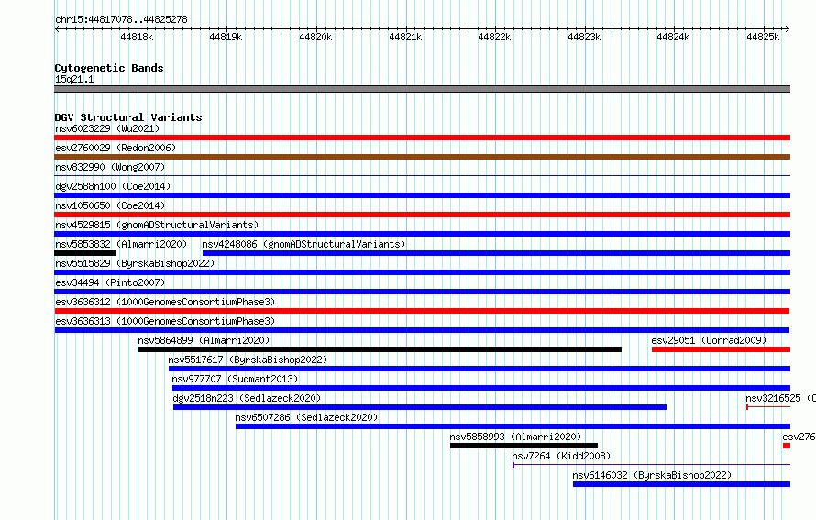Select the thin blue nsv832990 line
Screen dimensions: 816x520
pos(422,176)
